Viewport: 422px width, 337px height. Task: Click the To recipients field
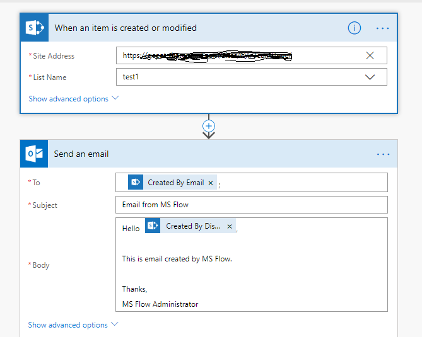tap(303, 183)
